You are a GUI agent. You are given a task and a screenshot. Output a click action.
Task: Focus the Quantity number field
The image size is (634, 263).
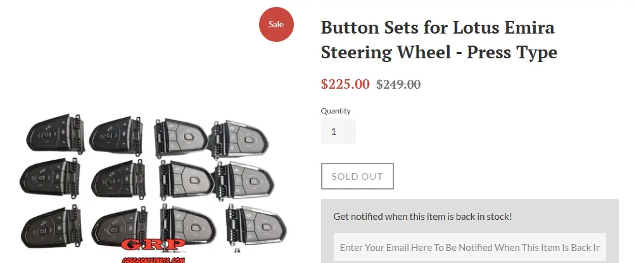pos(338,132)
